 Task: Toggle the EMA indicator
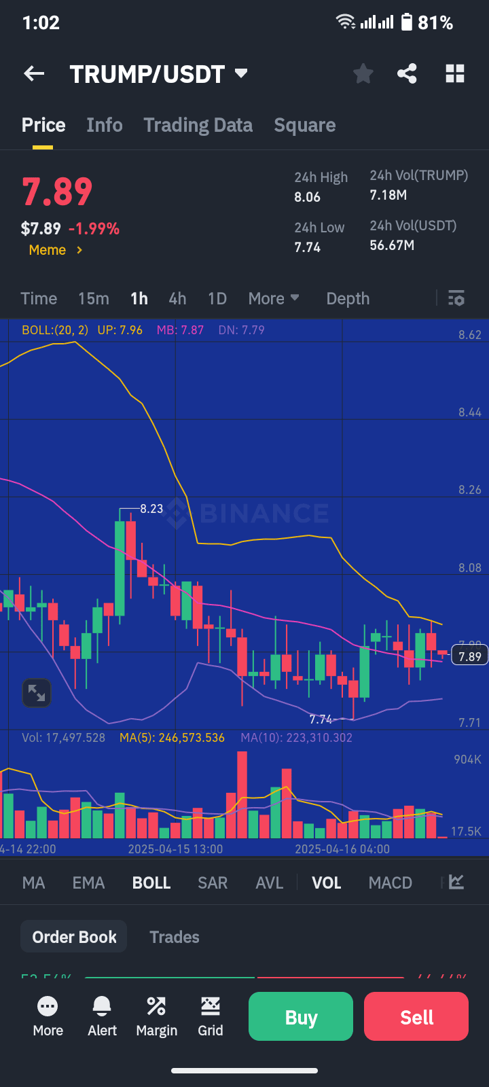click(88, 883)
